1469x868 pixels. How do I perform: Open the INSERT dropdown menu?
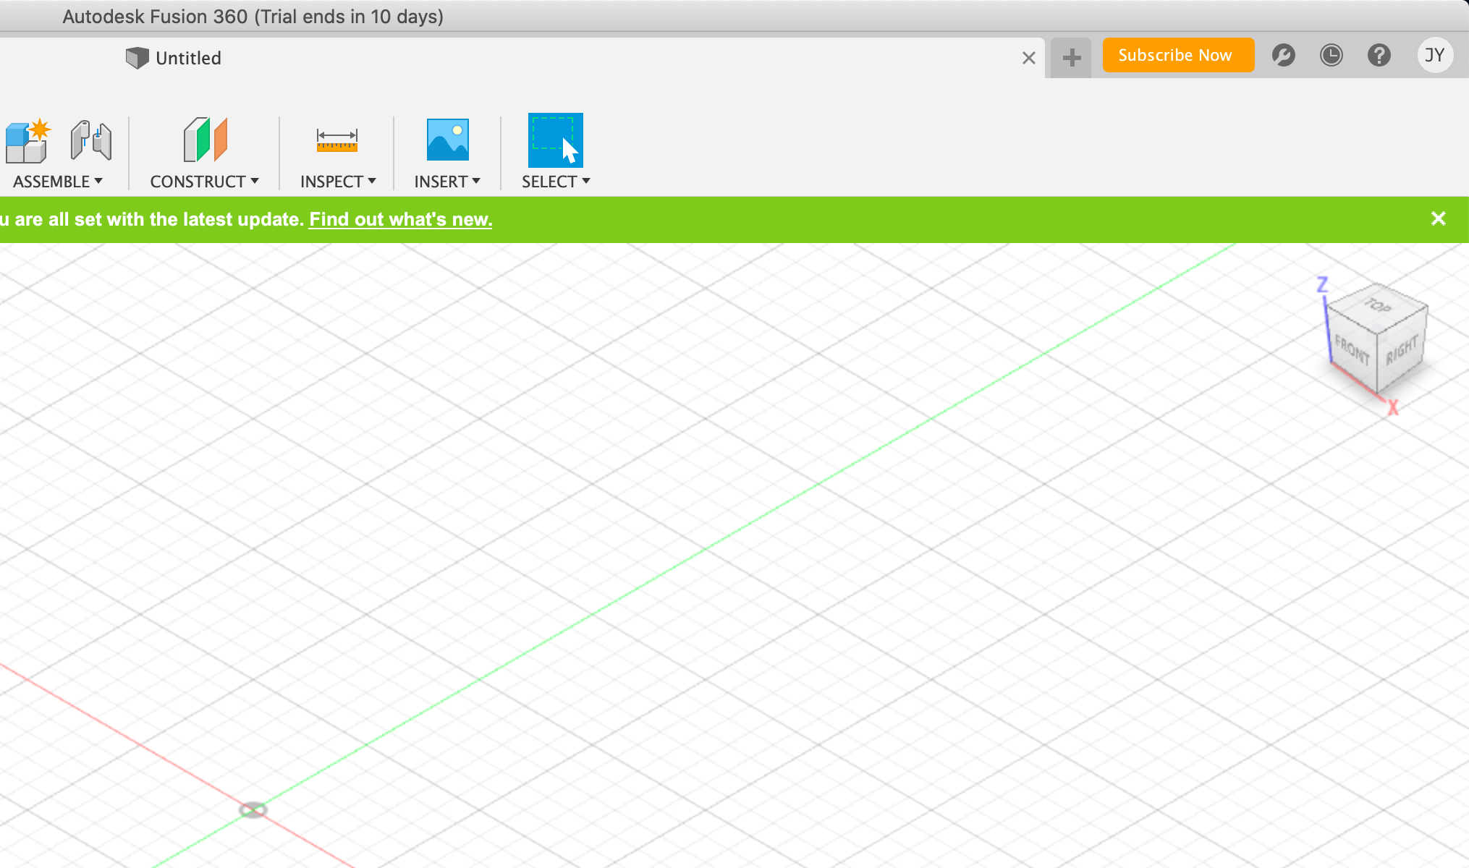click(446, 182)
